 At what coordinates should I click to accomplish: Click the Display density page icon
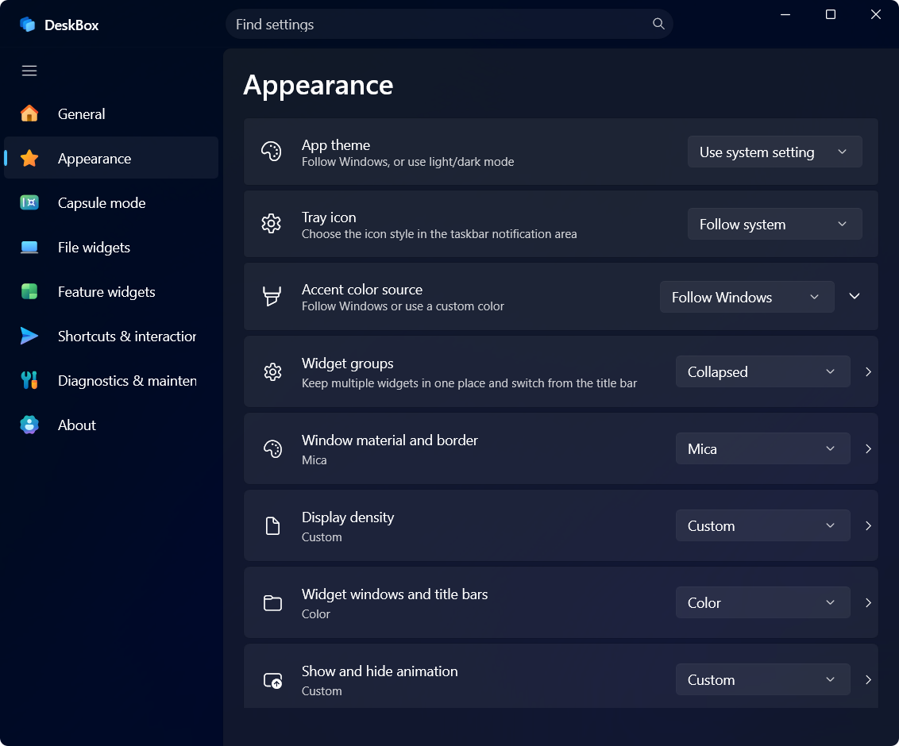pyautogui.click(x=272, y=525)
